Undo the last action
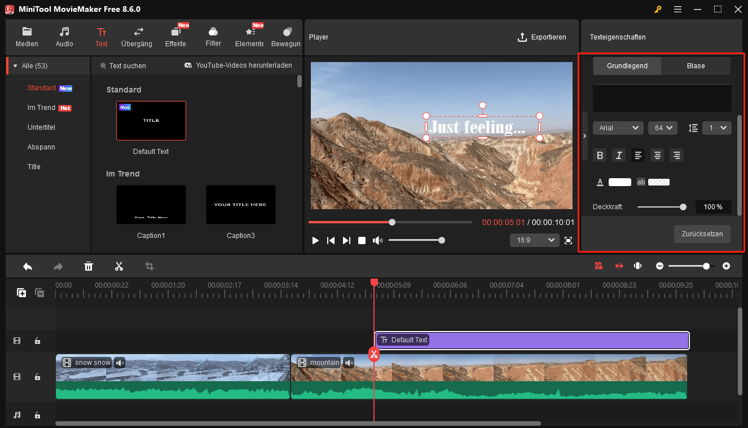The image size is (748, 428). coord(27,266)
